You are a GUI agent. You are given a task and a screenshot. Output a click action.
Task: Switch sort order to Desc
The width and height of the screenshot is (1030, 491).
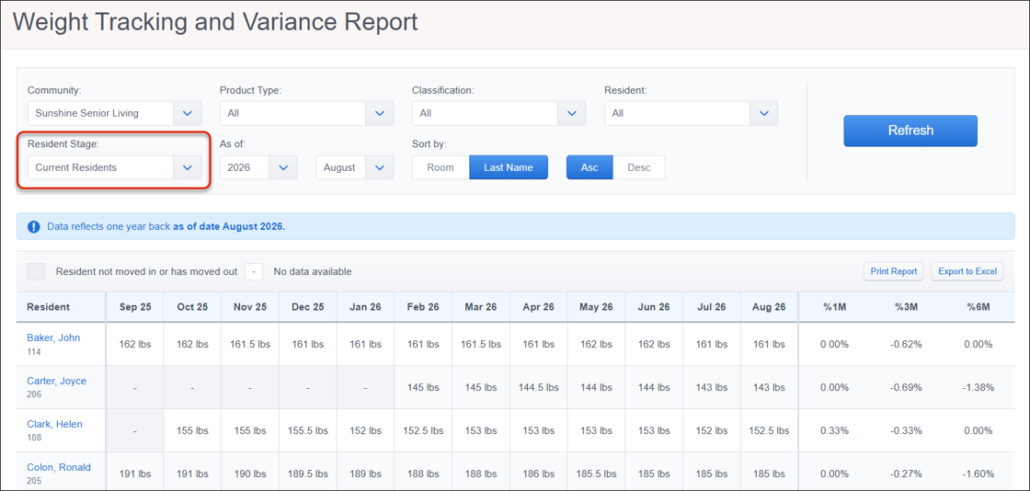click(x=638, y=167)
